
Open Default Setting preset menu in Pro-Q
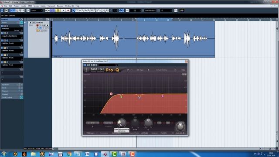click(x=162, y=70)
